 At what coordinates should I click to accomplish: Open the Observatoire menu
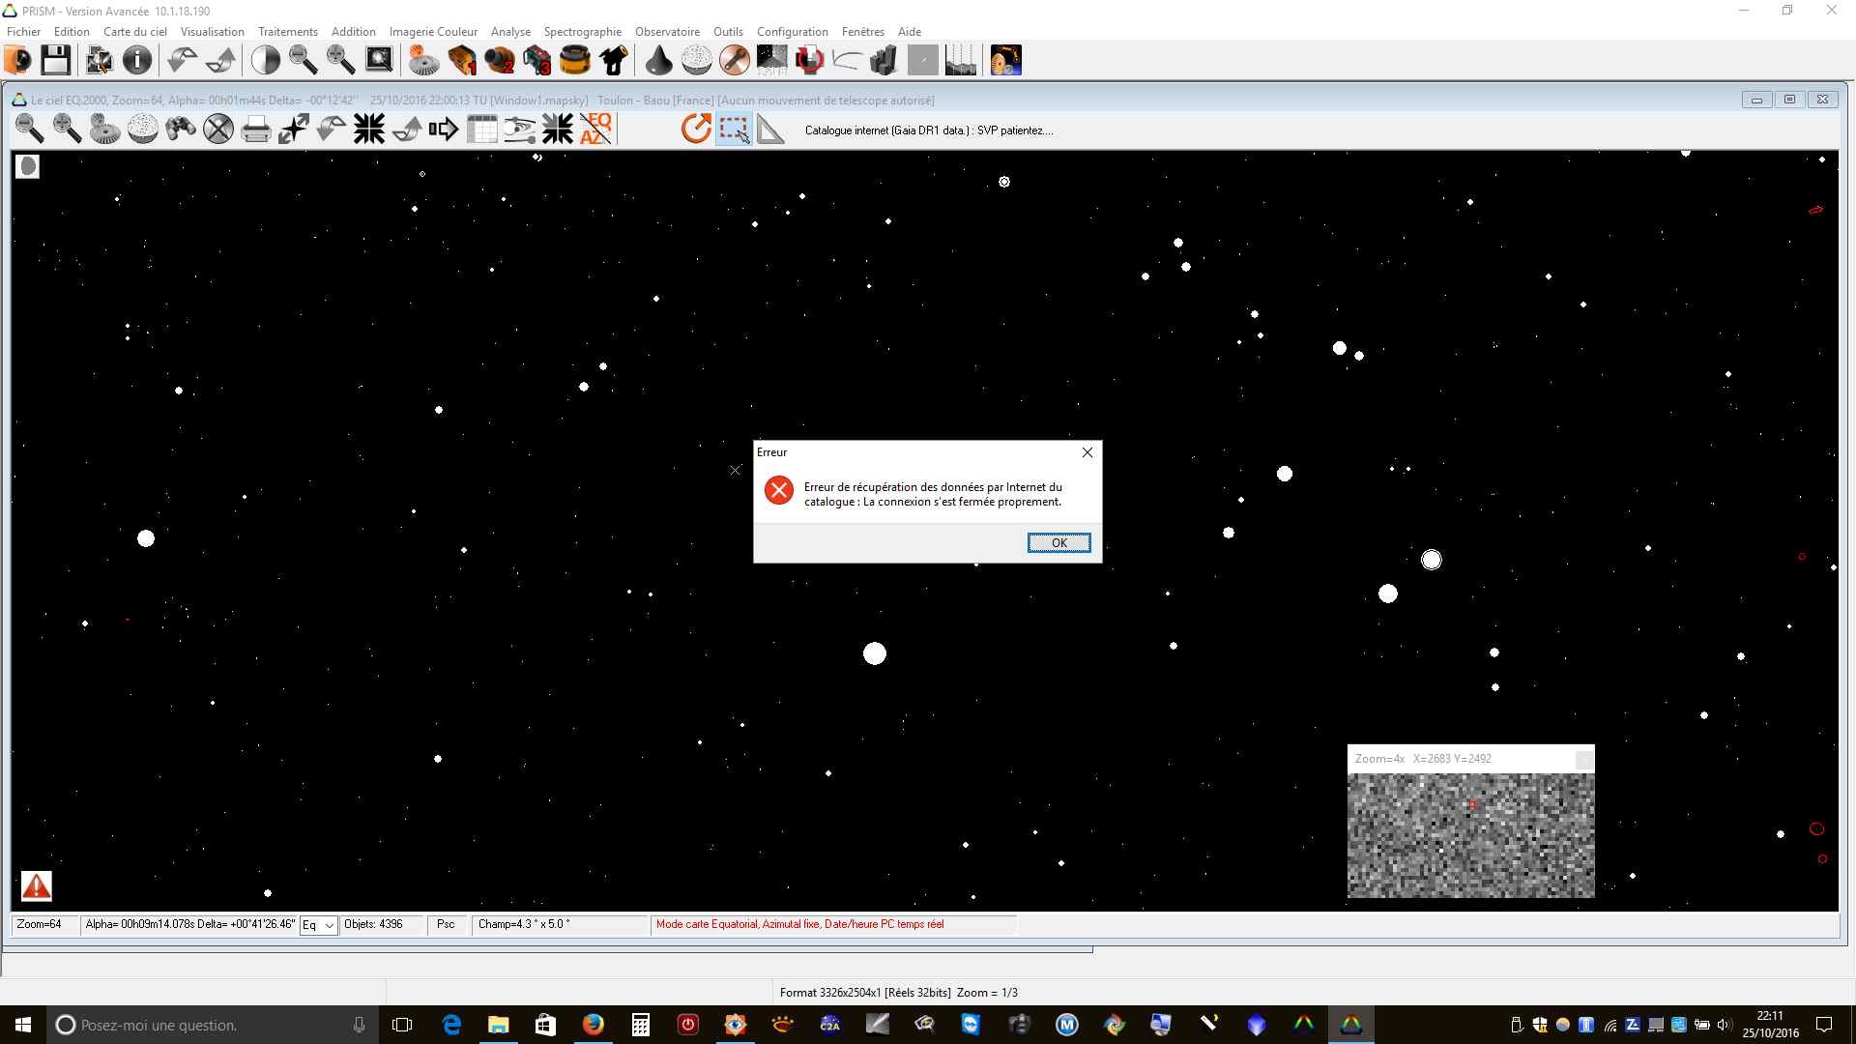coord(667,31)
